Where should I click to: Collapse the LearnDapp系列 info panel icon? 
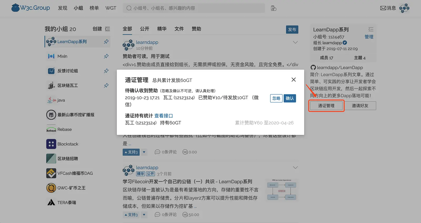371,29
